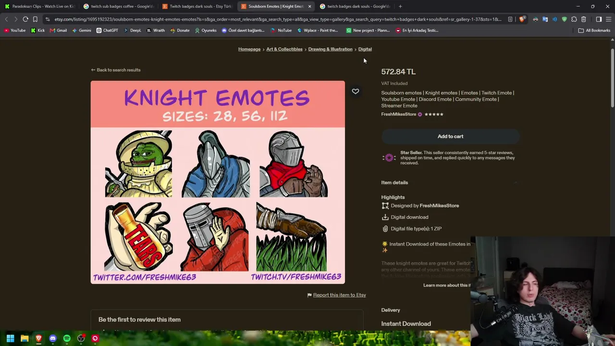Switch to Twitch badges dark souls Etsy tab
Image resolution: width=615 pixels, height=346 pixels.
click(x=197, y=6)
